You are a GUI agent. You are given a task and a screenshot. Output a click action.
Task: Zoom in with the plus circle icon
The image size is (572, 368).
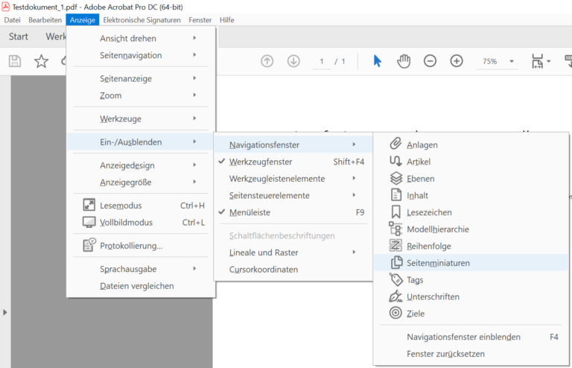[457, 61]
